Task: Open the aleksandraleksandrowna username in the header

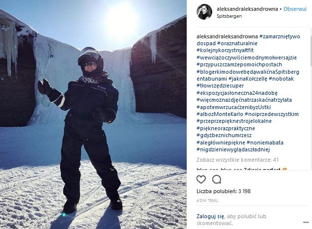Action: (x=247, y=9)
